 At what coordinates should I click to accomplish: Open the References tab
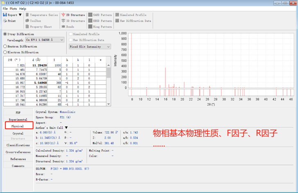tap(18, 159)
